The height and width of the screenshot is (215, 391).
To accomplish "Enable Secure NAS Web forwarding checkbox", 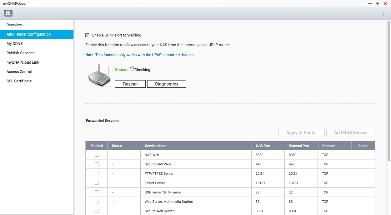I will click(97, 164).
